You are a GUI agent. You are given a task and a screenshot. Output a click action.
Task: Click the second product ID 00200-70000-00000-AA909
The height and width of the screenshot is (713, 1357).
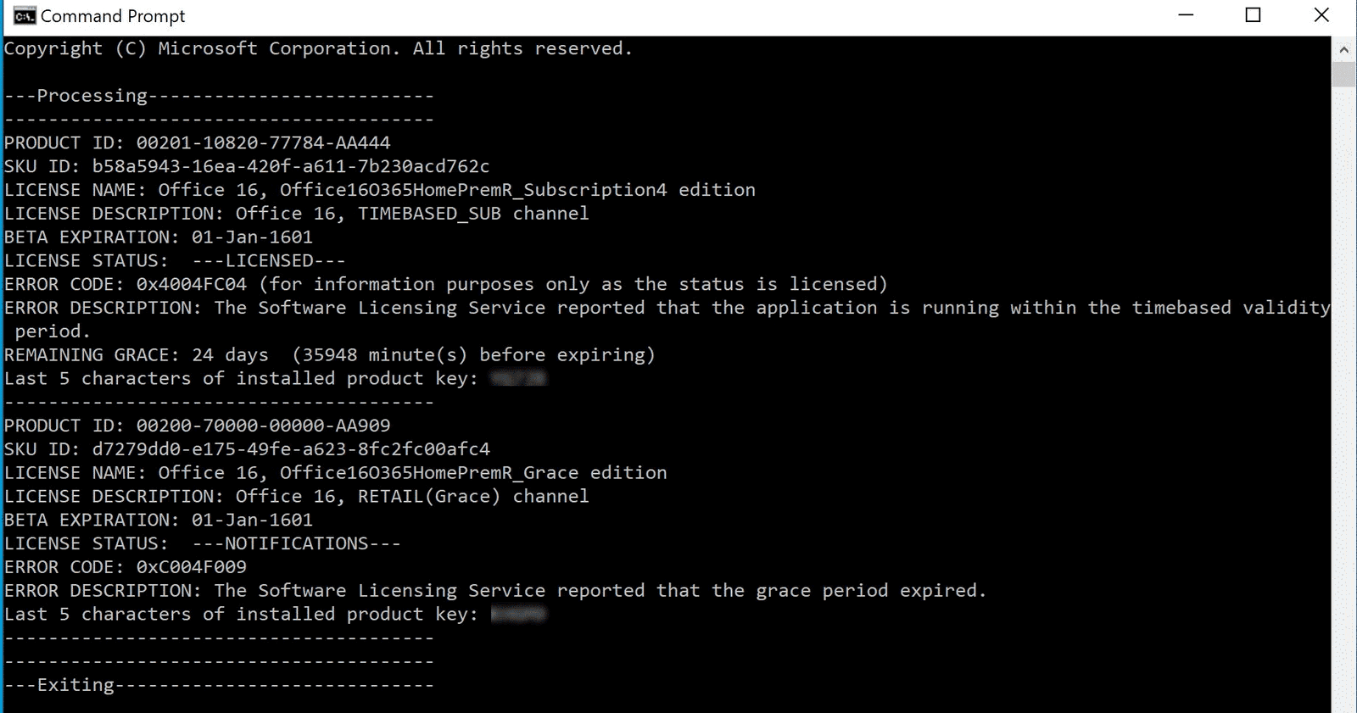coord(263,426)
